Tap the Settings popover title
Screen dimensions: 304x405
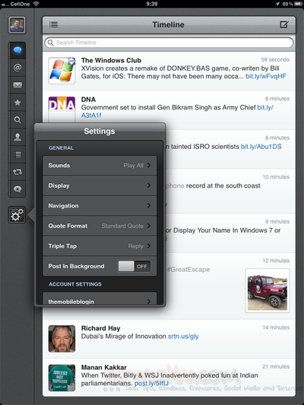pyautogui.click(x=100, y=131)
